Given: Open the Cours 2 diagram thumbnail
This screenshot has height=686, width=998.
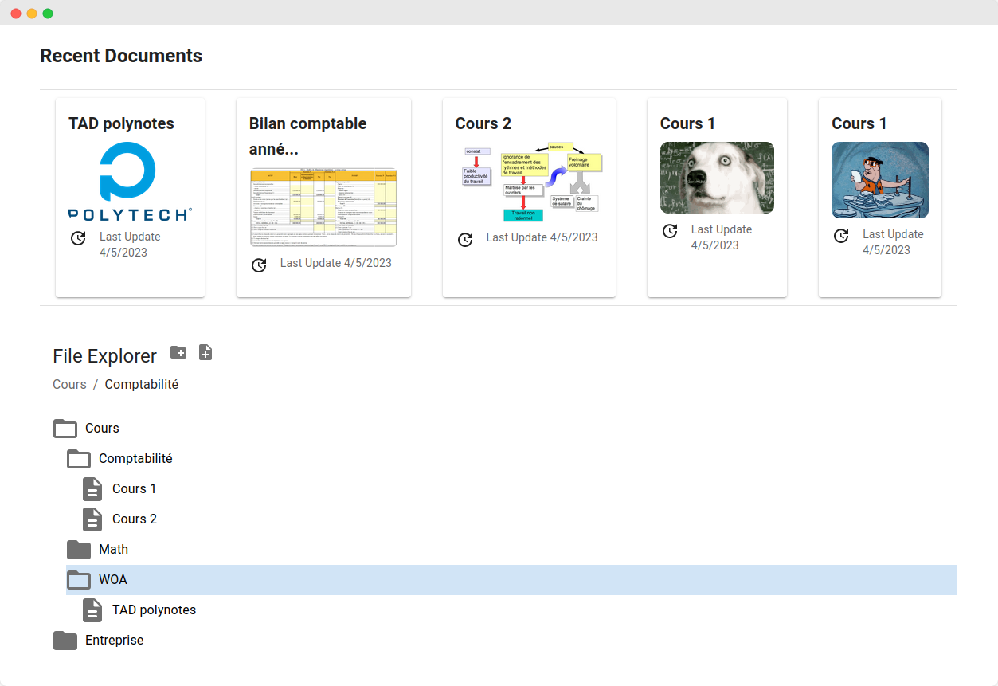Looking at the screenshot, I should [529, 182].
